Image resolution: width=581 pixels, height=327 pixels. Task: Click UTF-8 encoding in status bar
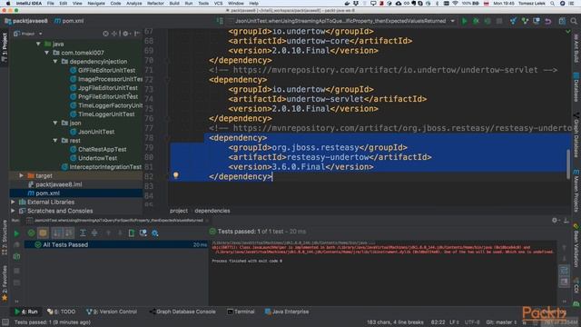click(x=472, y=322)
